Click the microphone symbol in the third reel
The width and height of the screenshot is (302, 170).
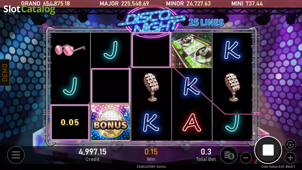[x=151, y=87]
